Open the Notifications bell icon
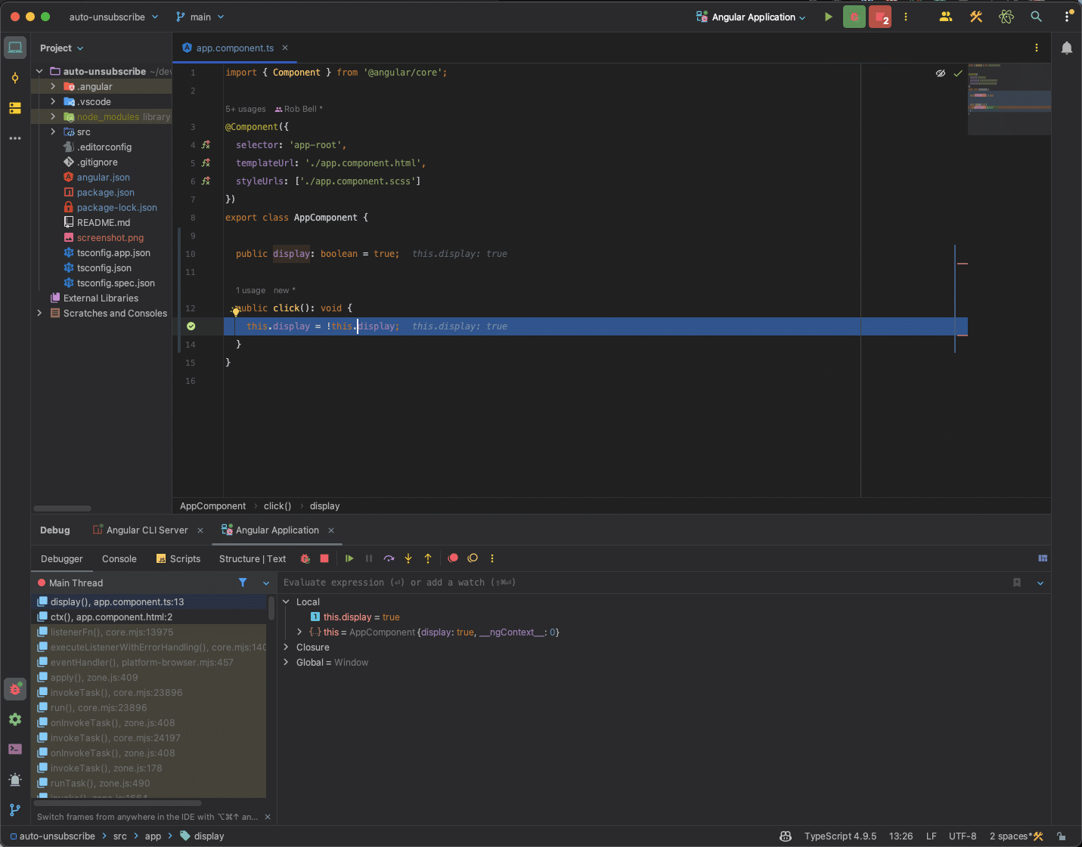 click(1067, 48)
